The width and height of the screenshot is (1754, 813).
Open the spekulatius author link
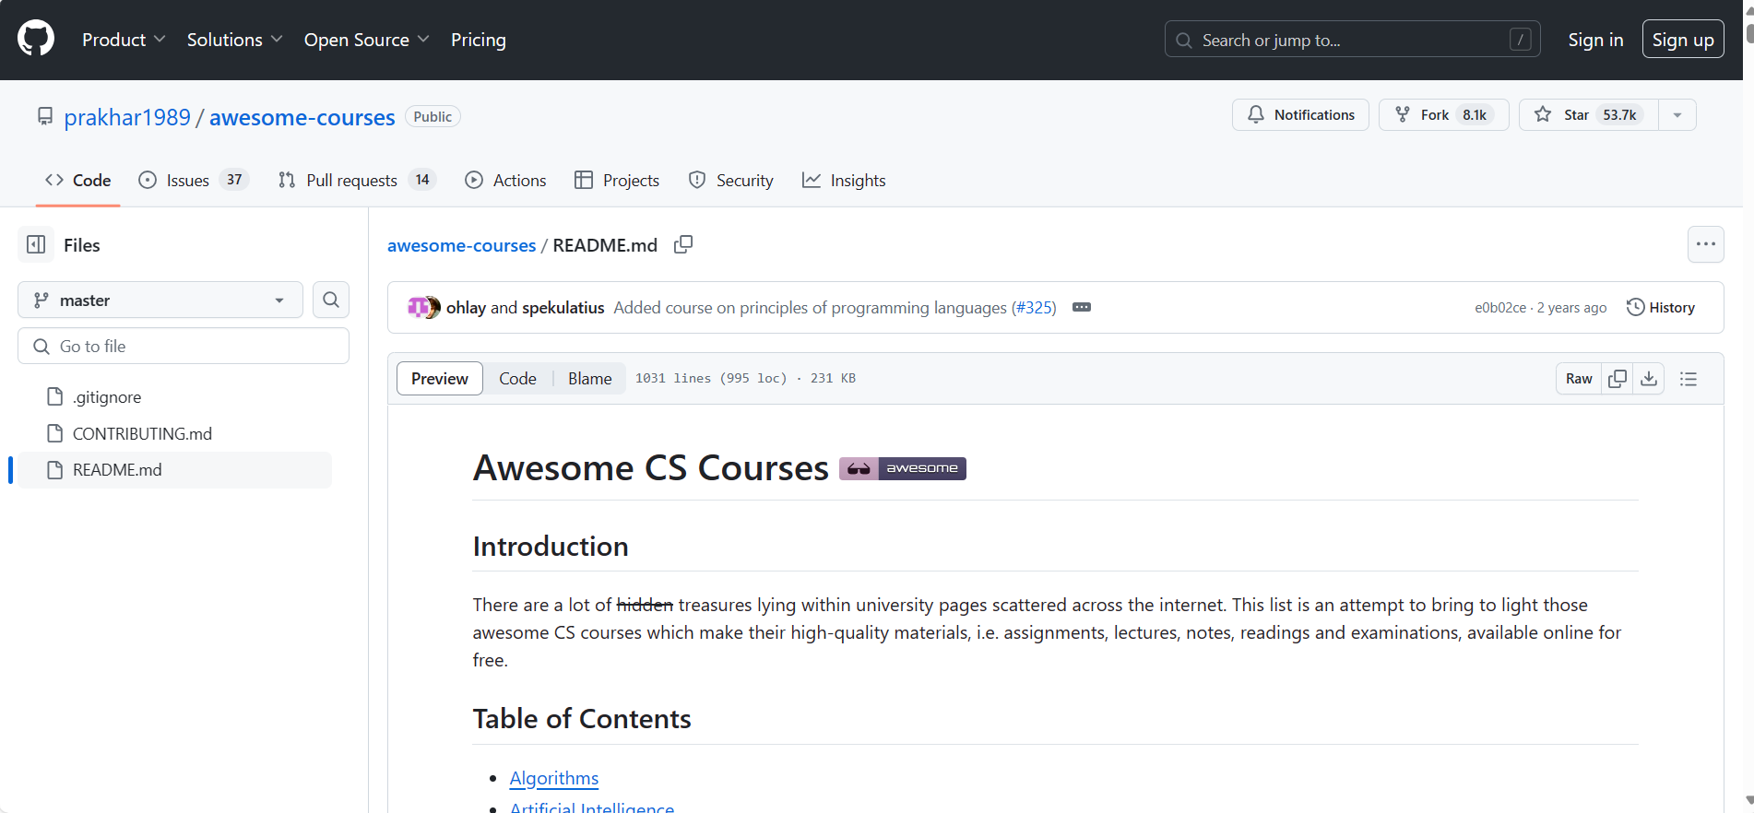click(563, 308)
